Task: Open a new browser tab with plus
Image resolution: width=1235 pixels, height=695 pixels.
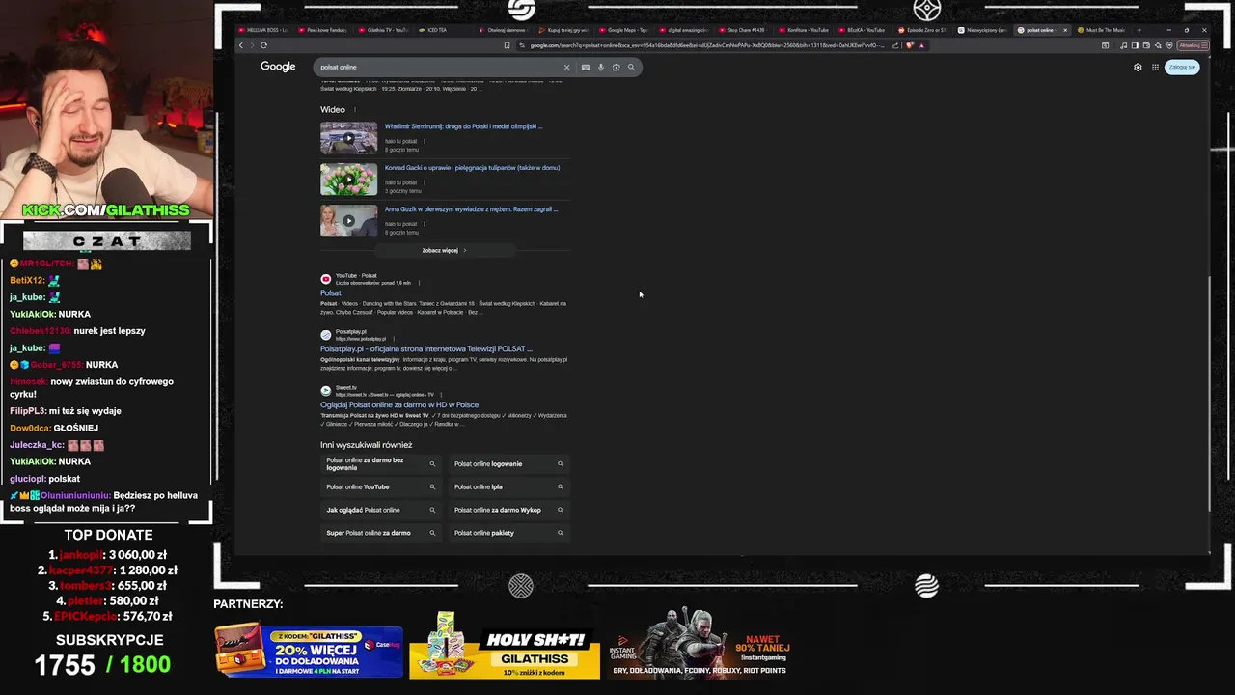Action: [x=1139, y=30]
